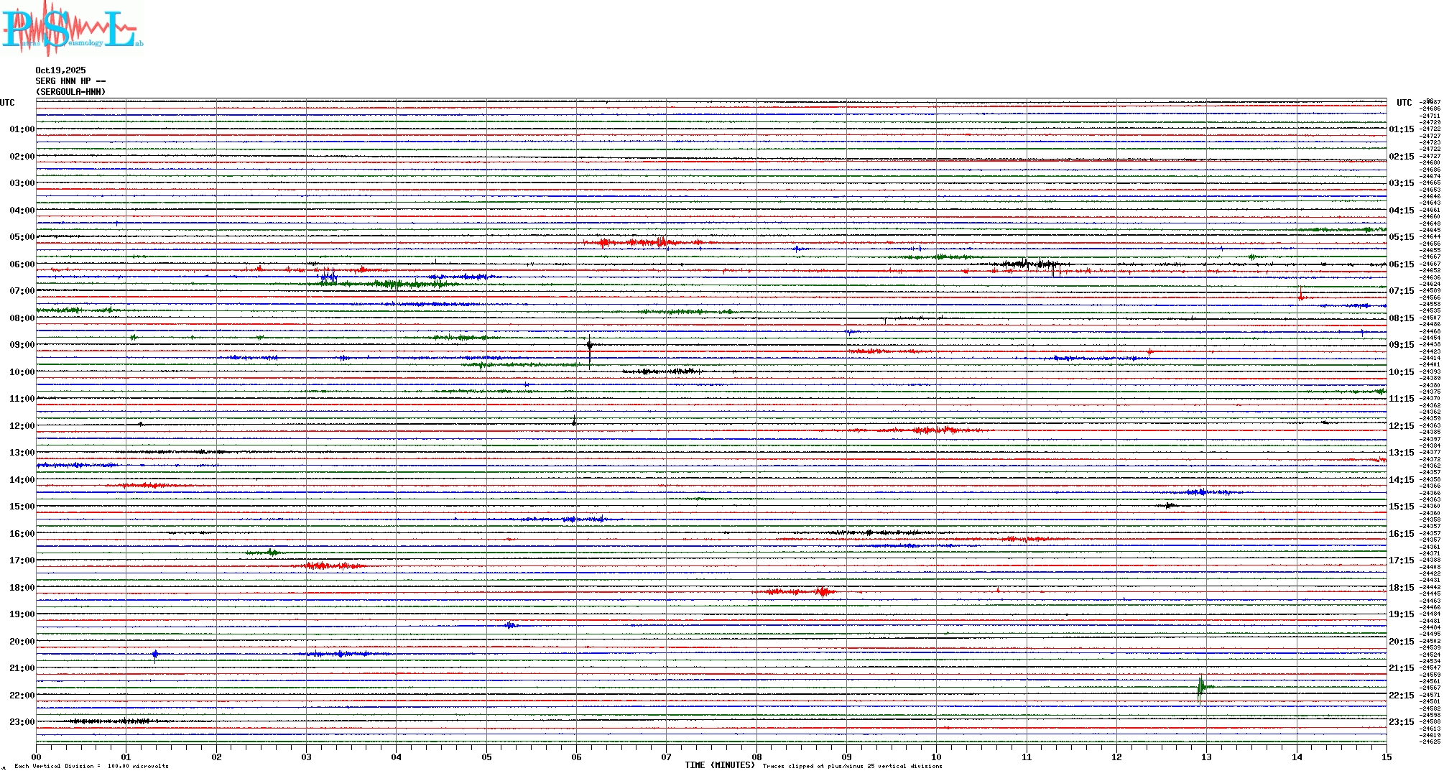The width and height of the screenshot is (1444, 776).
Task: Click the TIME (MINUTES) axis title
Action: tap(720, 765)
